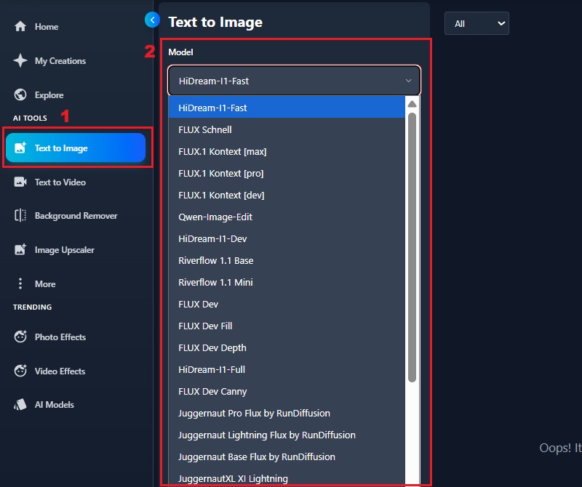Viewport: 582px width, 487px height.
Task: Open Photo Effects label
Action: coord(60,337)
